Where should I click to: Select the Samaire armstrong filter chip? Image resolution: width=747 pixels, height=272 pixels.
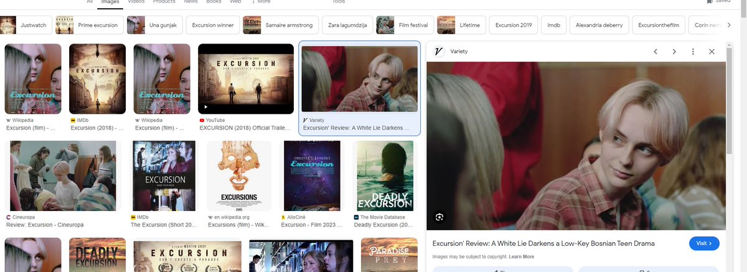click(280, 25)
